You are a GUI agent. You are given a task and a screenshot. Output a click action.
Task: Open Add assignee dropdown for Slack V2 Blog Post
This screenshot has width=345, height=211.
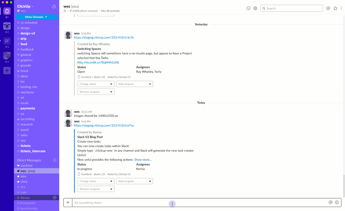(x=135, y=181)
